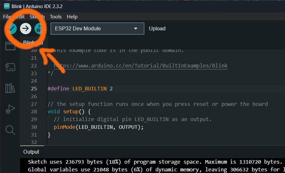This screenshot has width=285, height=173.
Task: Open the Tools menu
Action: pyautogui.click(x=56, y=17)
